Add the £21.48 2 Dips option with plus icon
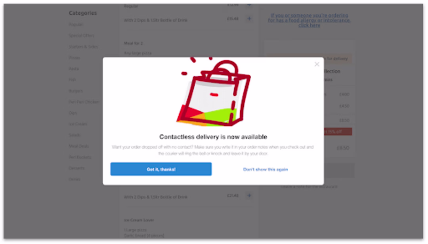The height and width of the screenshot is (244, 428). pyautogui.click(x=249, y=195)
